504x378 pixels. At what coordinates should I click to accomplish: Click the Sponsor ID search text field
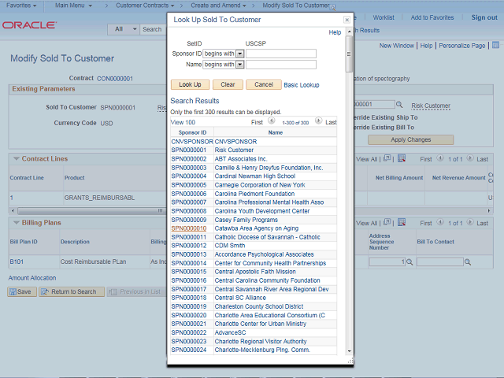click(280, 54)
